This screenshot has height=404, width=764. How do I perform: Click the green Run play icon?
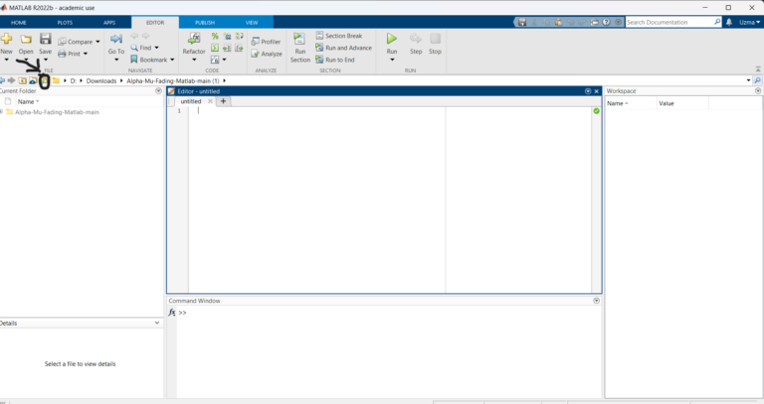(x=392, y=39)
